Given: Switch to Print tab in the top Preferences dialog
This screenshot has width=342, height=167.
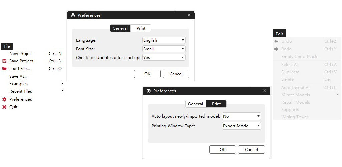Looking at the screenshot, I should click(x=141, y=28).
